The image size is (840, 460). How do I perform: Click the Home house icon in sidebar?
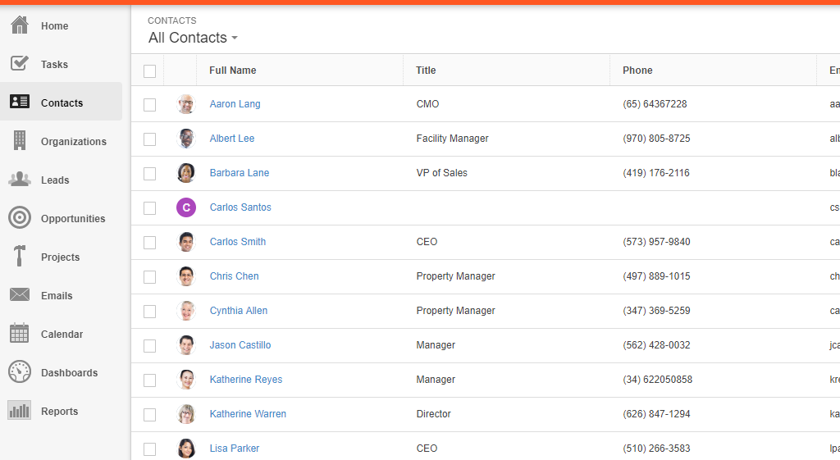pyautogui.click(x=20, y=25)
